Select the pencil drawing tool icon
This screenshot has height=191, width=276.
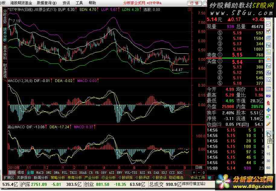[268, 124]
